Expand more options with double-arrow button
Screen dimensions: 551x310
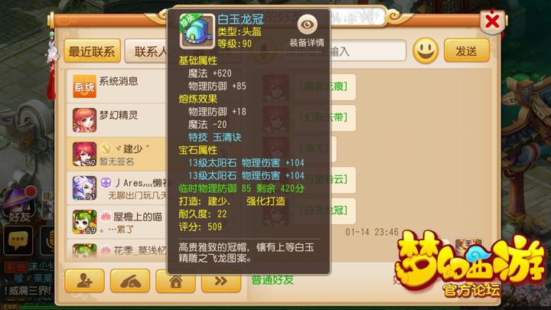click(221, 281)
